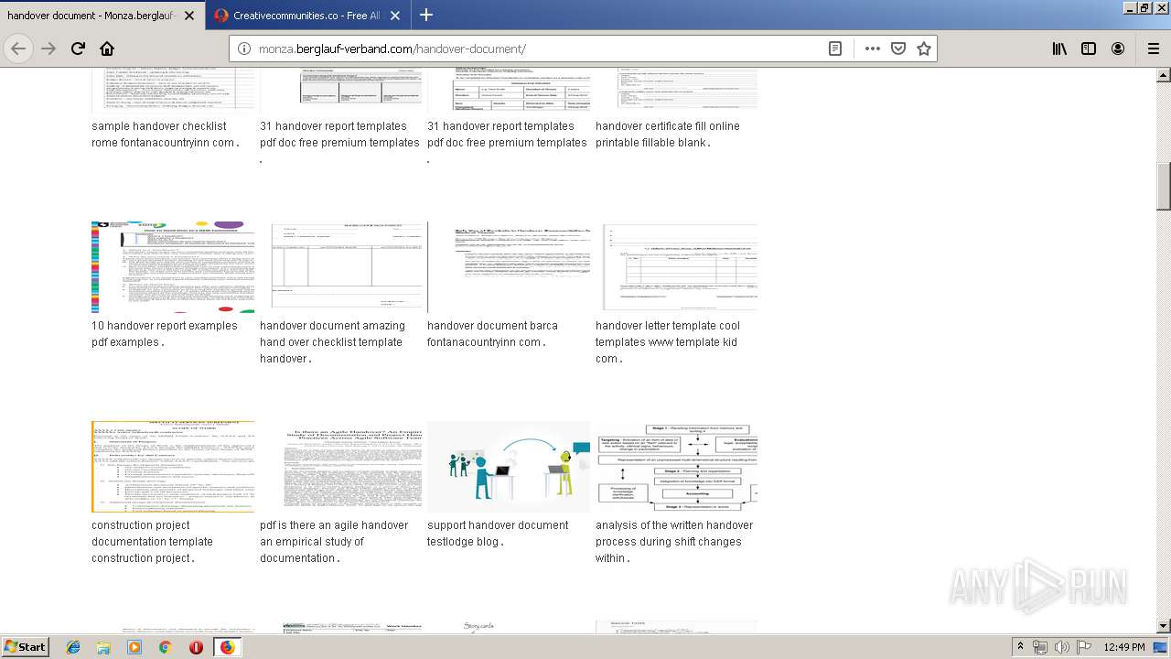1171x659 pixels.
Task: Click vertical scrollbar thumb
Action: click(1164, 187)
